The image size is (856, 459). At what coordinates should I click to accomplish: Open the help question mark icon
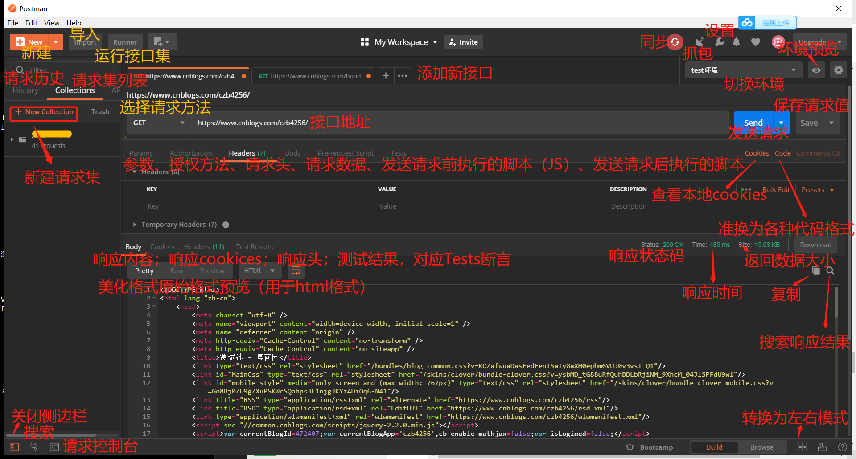[843, 447]
